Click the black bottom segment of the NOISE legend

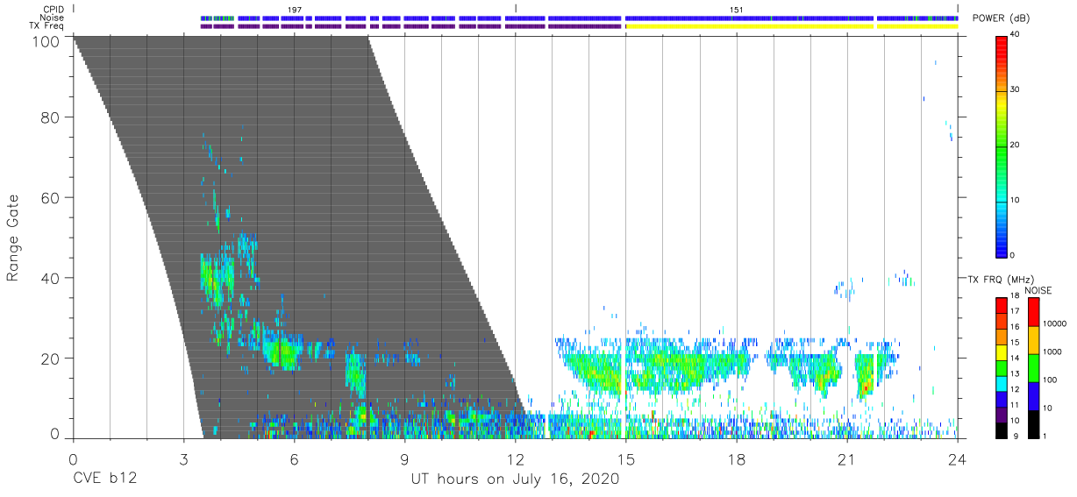point(1033,423)
